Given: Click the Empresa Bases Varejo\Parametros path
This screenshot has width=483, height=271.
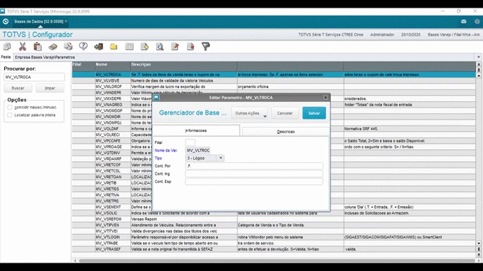Looking at the screenshot, I should point(45,57).
